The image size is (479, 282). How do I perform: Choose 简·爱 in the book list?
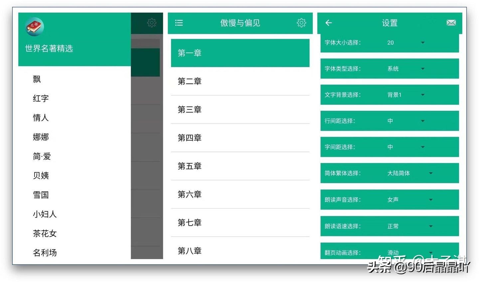pos(42,156)
